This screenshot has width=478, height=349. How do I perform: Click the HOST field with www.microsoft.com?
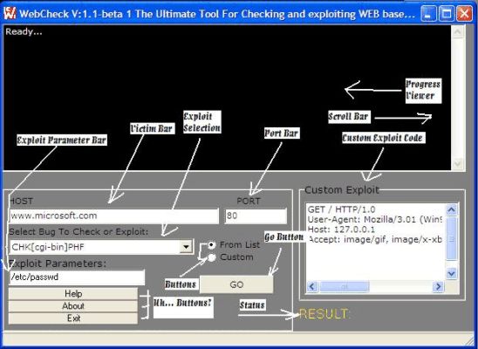pos(113,216)
